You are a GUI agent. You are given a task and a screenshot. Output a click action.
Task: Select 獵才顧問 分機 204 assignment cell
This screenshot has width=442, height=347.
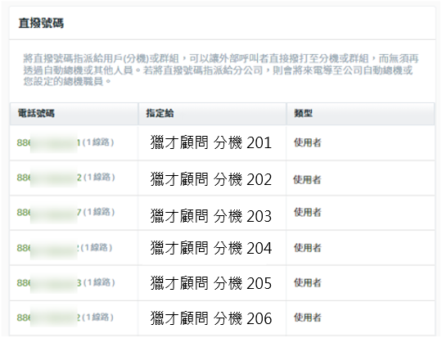coord(211,248)
